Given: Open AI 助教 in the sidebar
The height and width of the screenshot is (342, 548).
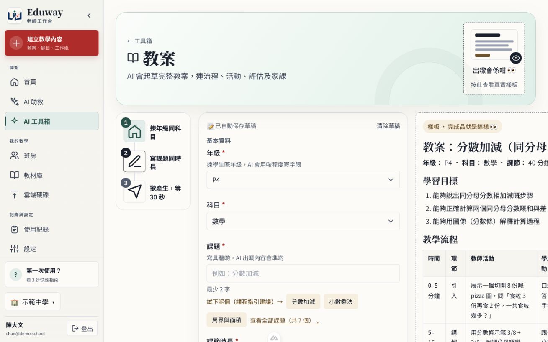Looking at the screenshot, I should point(52,102).
